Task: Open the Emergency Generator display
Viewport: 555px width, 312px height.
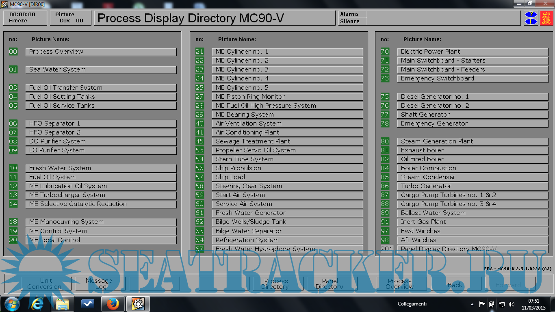Action: point(472,123)
